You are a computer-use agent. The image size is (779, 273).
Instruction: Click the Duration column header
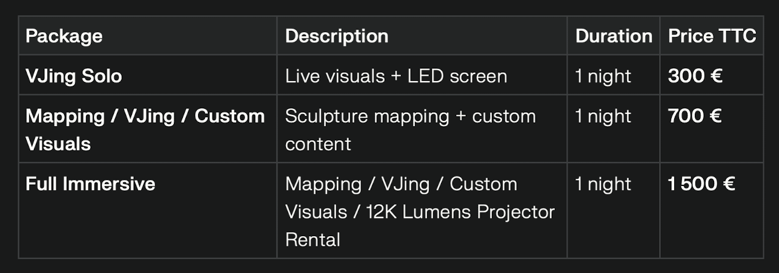pos(613,36)
